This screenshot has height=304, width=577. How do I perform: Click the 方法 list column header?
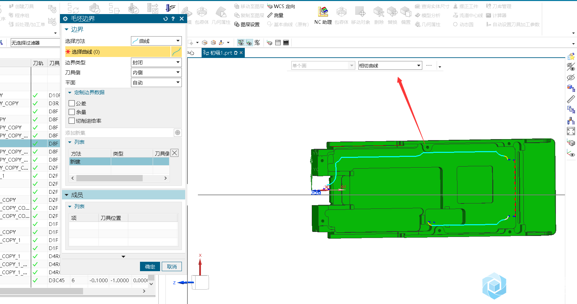(90, 154)
